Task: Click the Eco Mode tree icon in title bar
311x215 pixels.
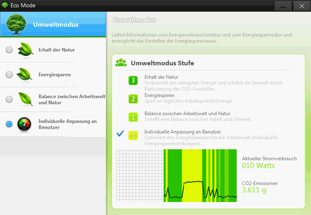Action: (5, 5)
